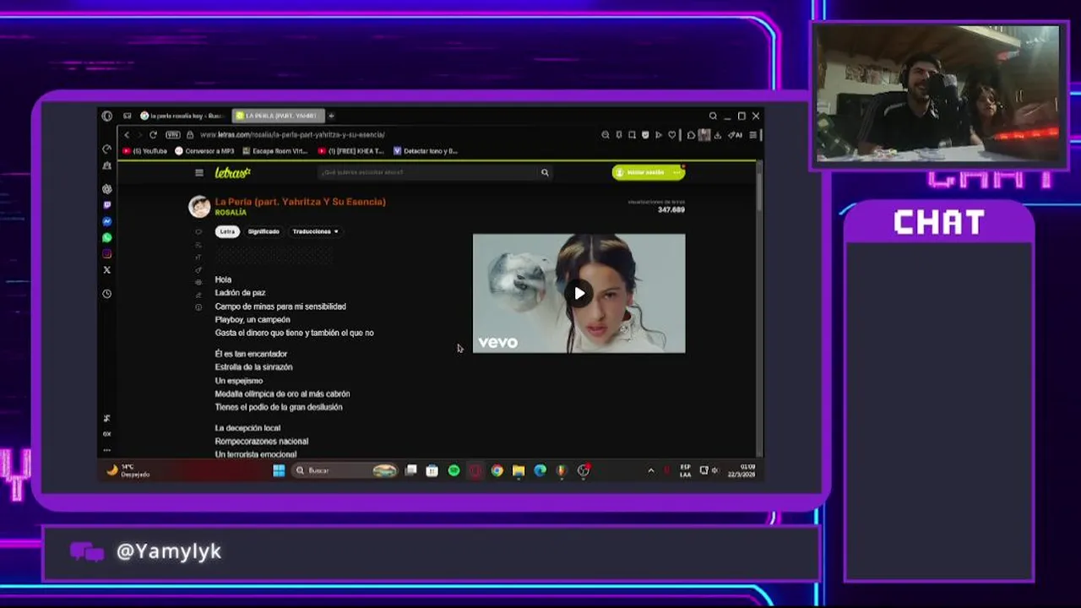
Task: Open the Opera GX menu logo
Action: tap(106, 116)
